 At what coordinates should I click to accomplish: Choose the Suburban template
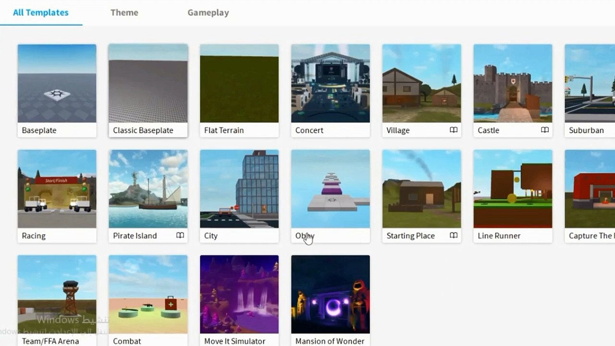coord(590,91)
